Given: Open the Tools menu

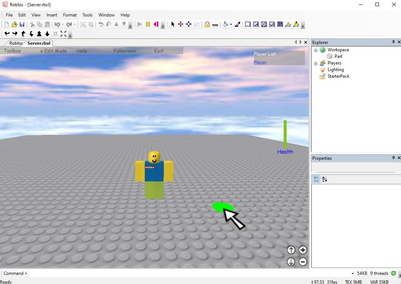Looking at the screenshot, I should point(87,15).
